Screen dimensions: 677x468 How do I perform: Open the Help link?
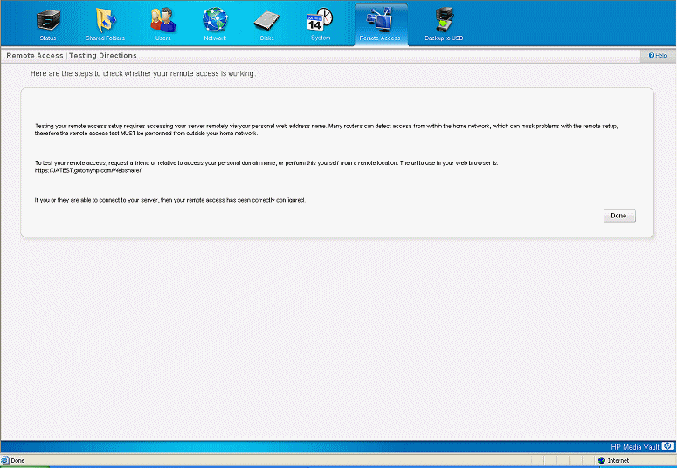tap(660, 56)
